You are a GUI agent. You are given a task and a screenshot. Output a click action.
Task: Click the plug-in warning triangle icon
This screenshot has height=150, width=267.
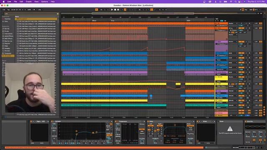pyautogui.click(x=230, y=129)
